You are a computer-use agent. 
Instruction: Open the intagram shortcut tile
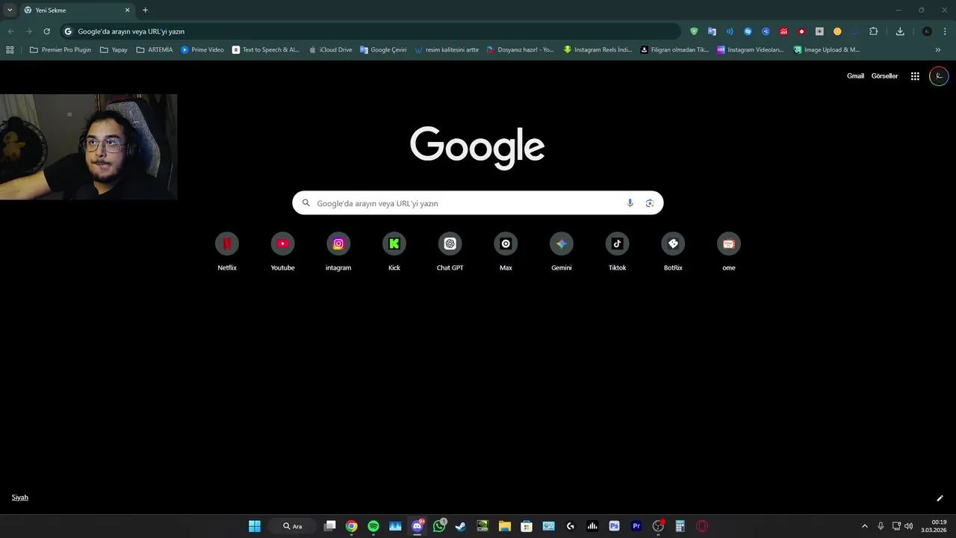(338, 252)
